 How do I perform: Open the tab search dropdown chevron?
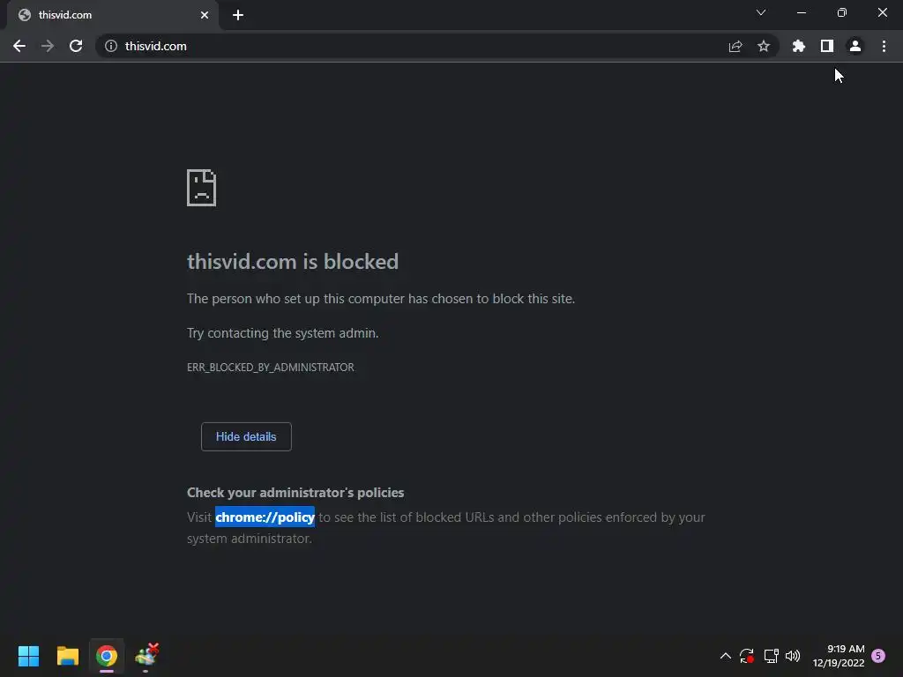761,12
